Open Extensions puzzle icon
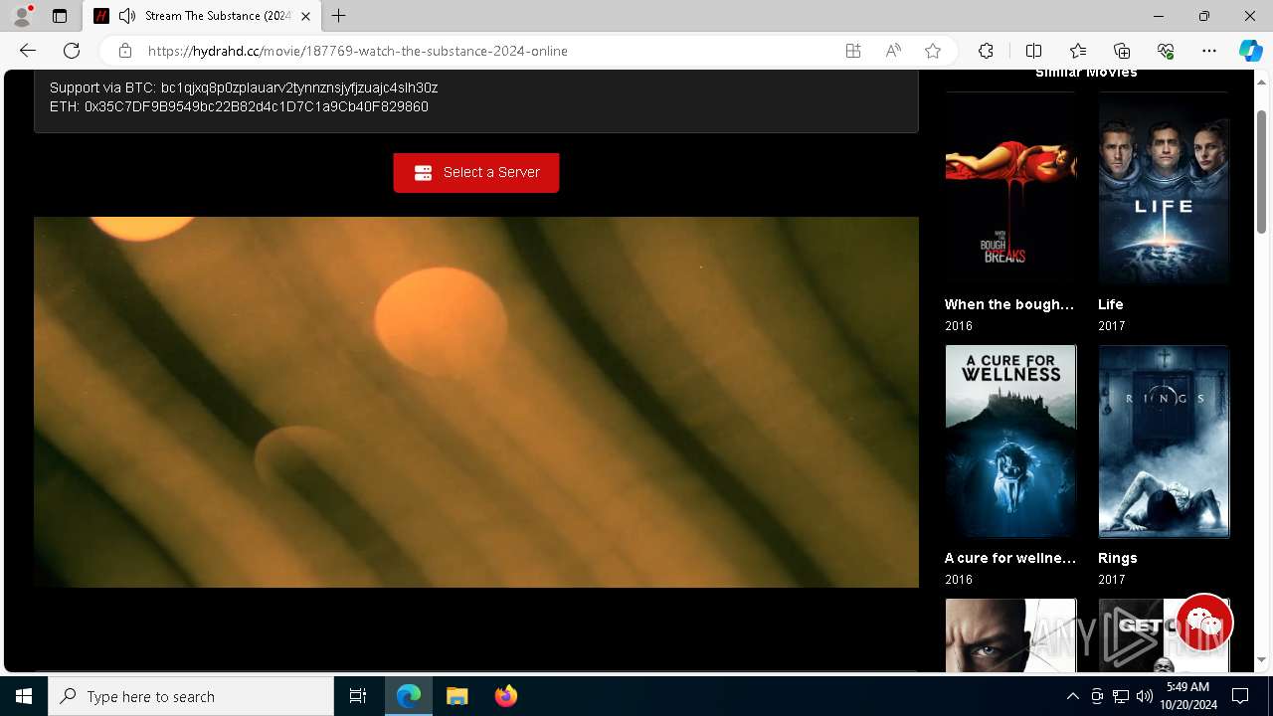 (x=986, y=51)
